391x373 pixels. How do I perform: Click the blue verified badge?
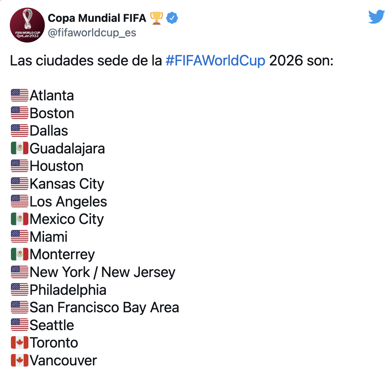[x=172, y=17]
